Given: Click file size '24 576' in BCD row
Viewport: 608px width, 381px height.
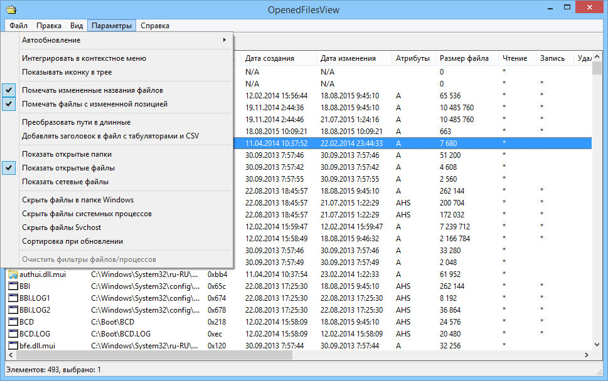Looking at the screenshot, I should tap(450, 322).
